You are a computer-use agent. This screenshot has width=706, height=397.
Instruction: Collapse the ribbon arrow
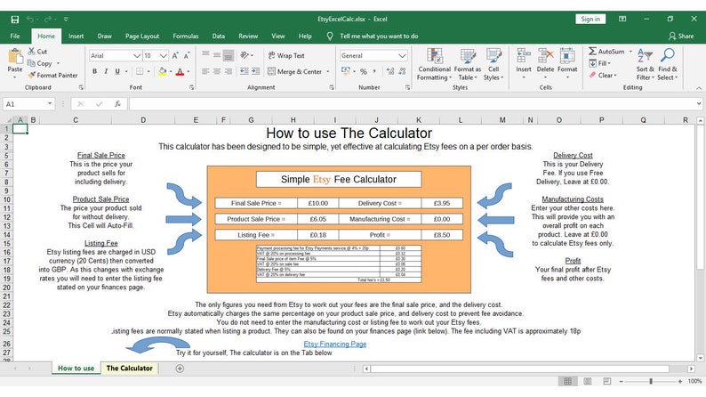tap(699, 88)
